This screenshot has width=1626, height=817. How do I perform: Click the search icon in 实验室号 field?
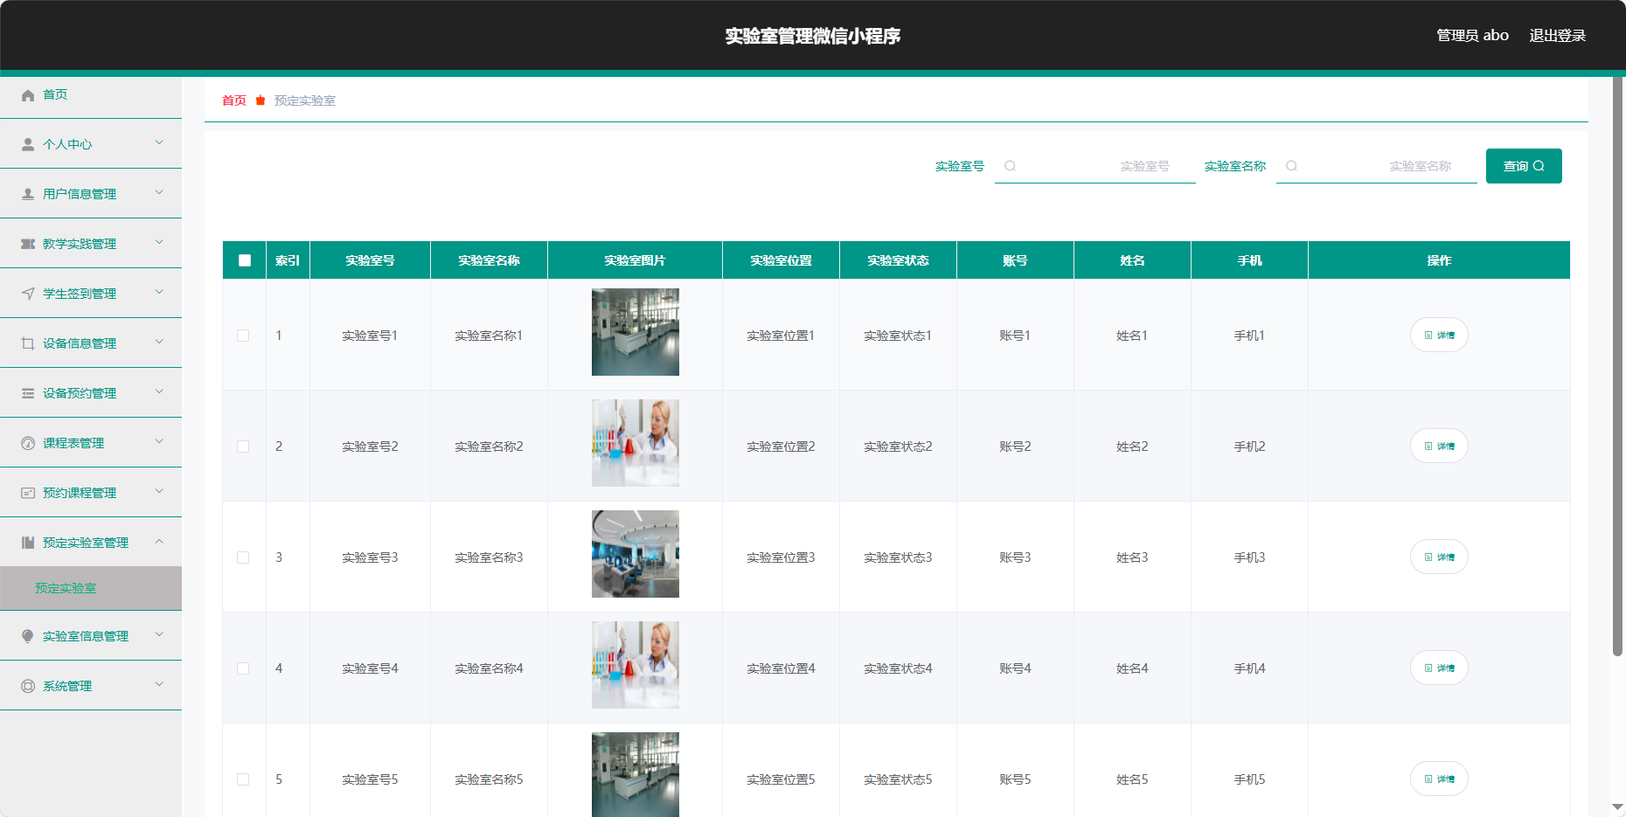pyautogui.click(x=1010, y=166)
